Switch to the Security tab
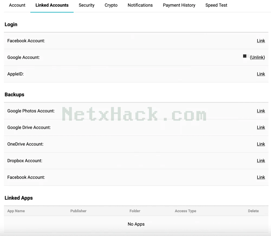The image size is (271, 236). [86, 5]
